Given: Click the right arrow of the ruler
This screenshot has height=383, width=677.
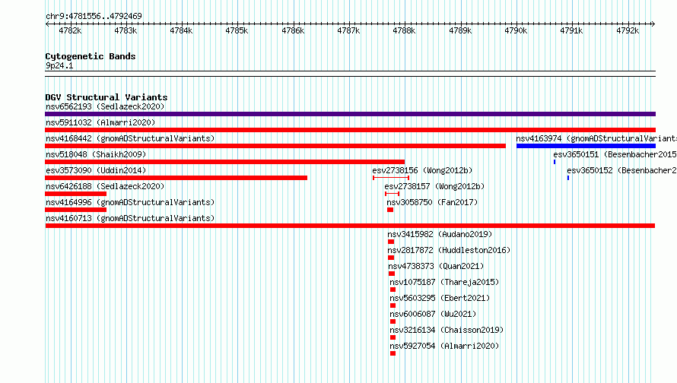Looking at the screenshot, I should point(653,24).
